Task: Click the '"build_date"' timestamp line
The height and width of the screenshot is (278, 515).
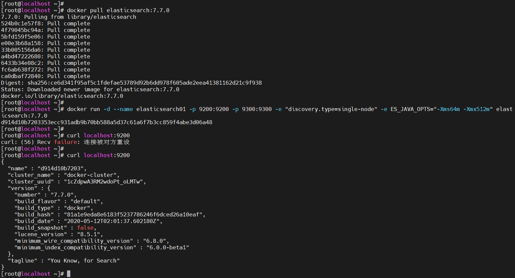Action: [x=88, y=221]
